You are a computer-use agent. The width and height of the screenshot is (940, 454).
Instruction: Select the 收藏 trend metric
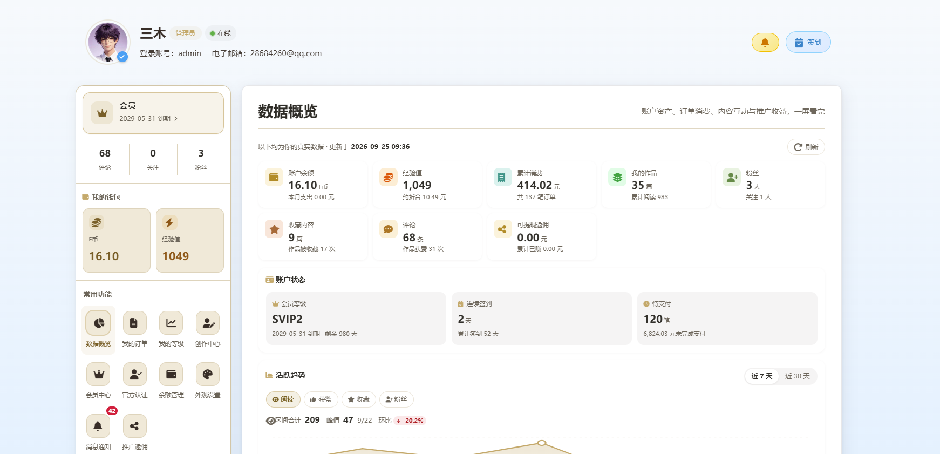359,399
